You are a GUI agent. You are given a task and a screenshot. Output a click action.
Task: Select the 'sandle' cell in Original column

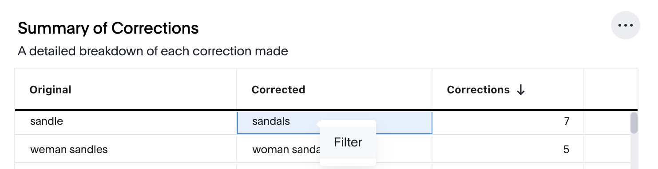(x=126, y=121)
